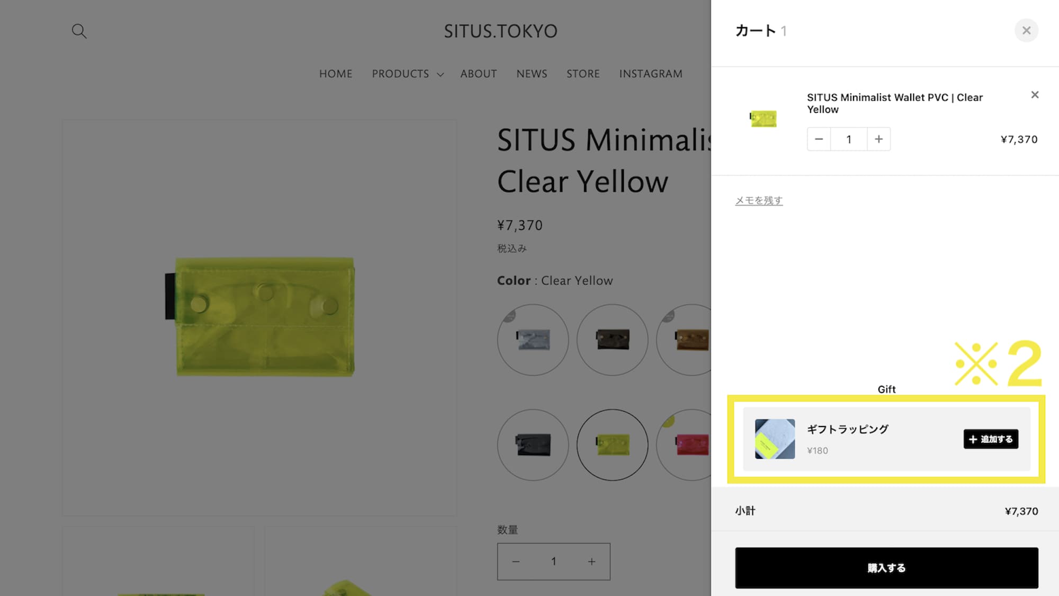Click the increase quantity plus icon on product page
The image size is (1059, 596).
coord(591,561)
